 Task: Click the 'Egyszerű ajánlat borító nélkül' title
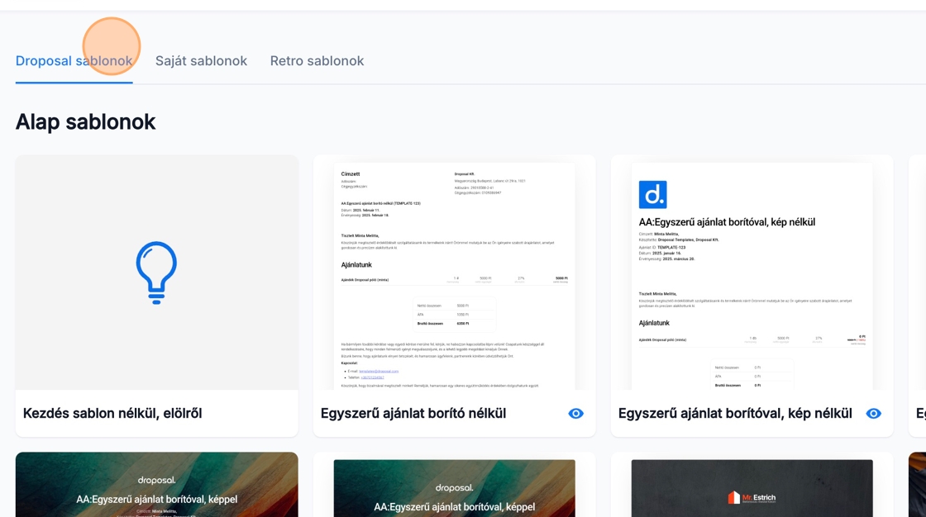413,414
